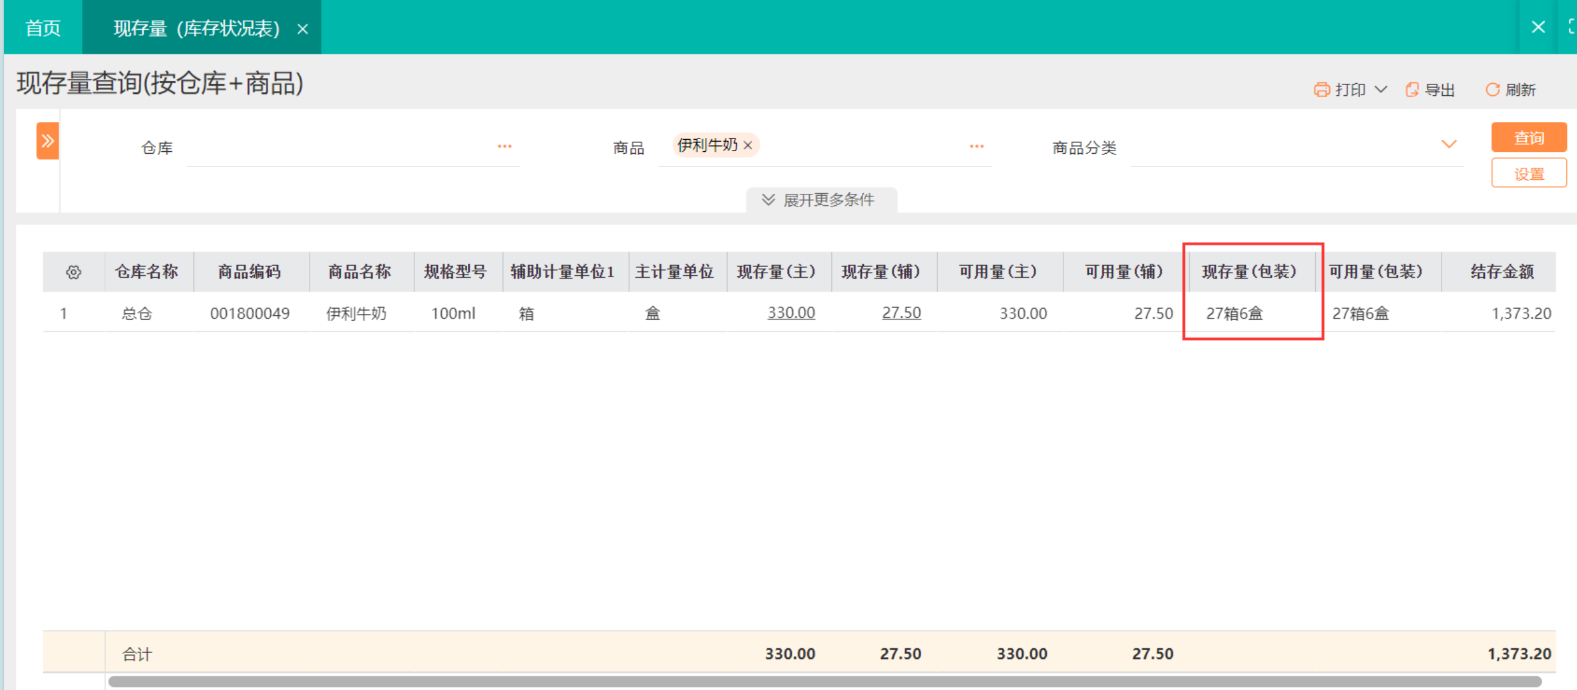1577x690 pixels.
Task: Open the 27.50 现存量(辅) link
Action: (901, 313)
